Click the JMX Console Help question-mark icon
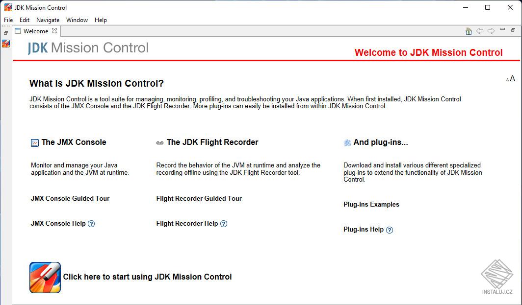This screenshot has width=522, height=305. 91,224
